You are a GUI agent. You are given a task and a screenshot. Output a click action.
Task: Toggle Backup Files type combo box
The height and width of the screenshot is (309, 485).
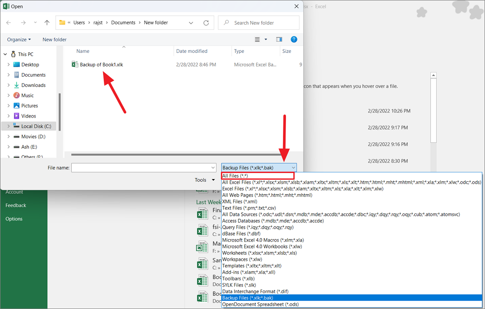259,168
